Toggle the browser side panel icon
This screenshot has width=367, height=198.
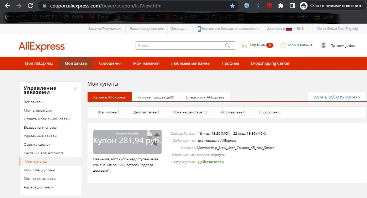pyautogui.click(x=292, y=6)
